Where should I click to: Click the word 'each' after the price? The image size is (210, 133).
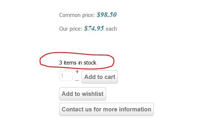point(111,29)
